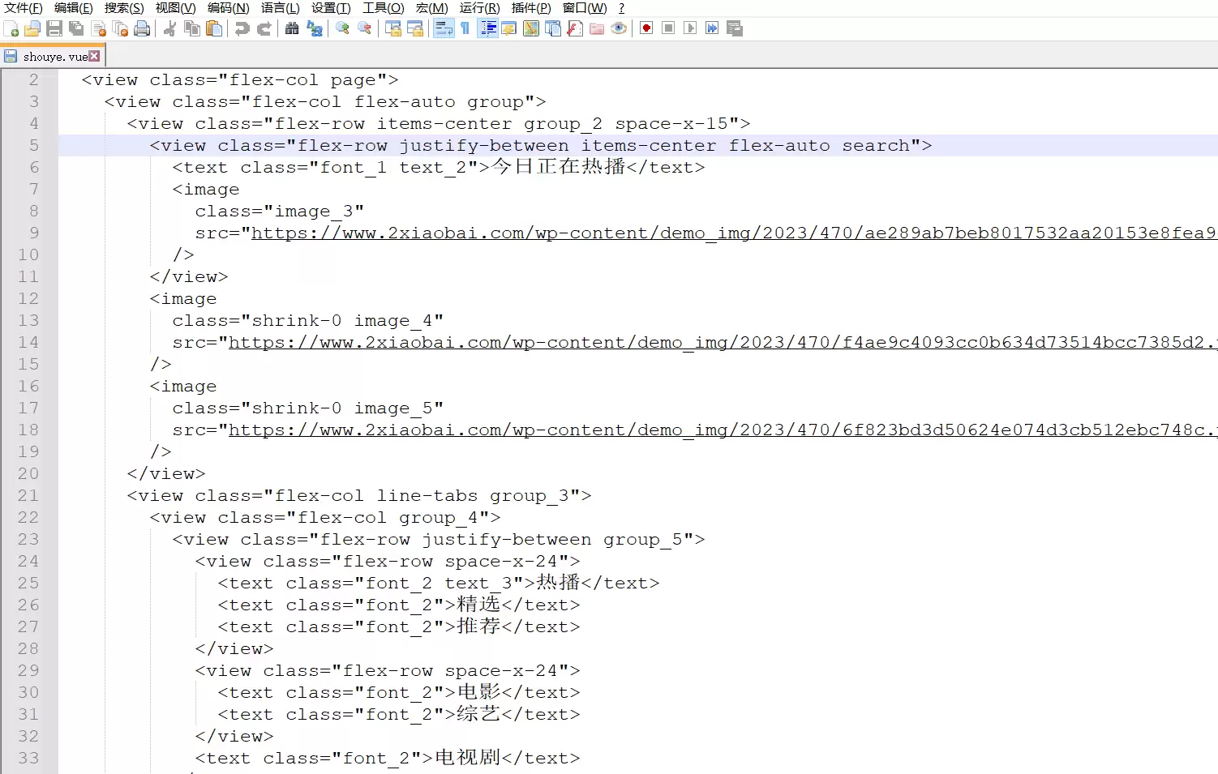Open the ? help menu
The width and height of the screenshot is (1218, 774).
[621, 8]
